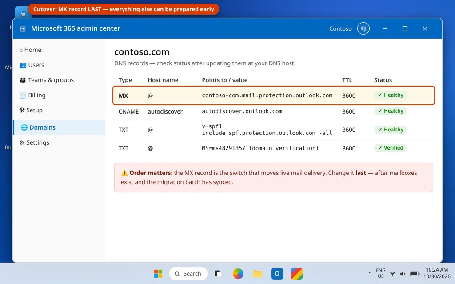455x284 pixels.
Task: Open the clock showing 10:24 AM
Action: click(x=437, y=273)
